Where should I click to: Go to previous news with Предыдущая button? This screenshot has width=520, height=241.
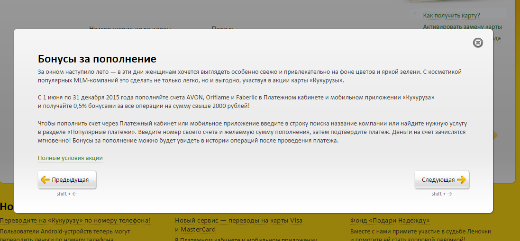67,180
